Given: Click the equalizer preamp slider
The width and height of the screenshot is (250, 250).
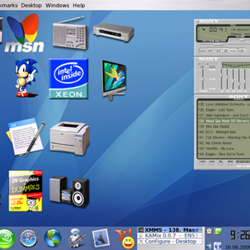Looking at the screenshot, I should (x=202, y=79).
